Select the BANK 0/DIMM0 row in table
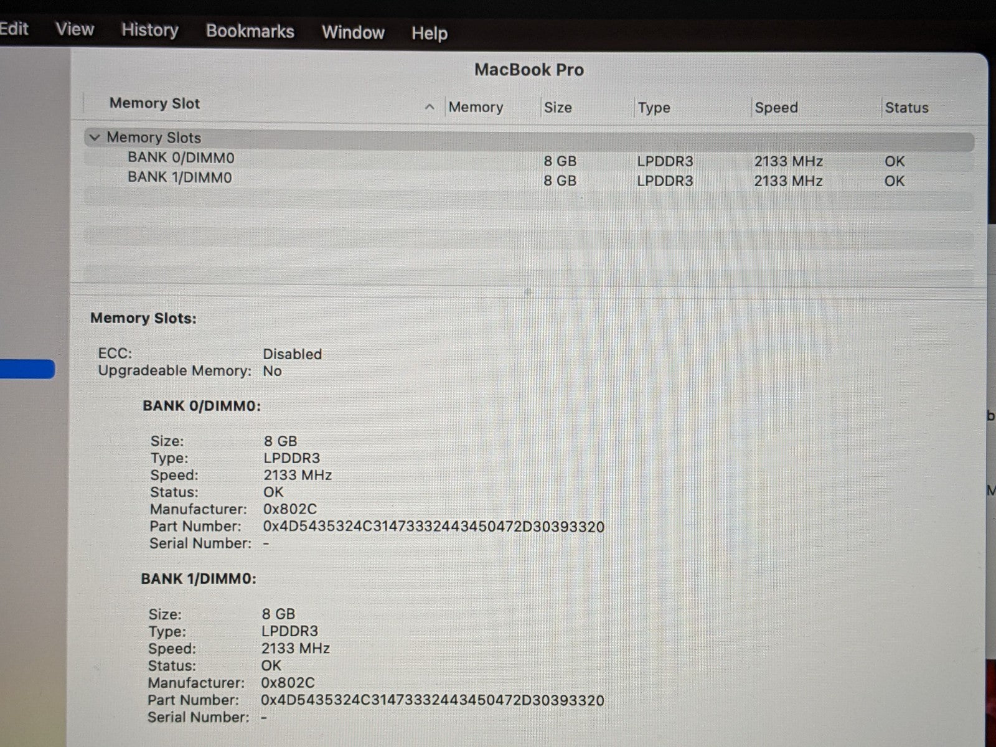This screenshot has width=996, height=747. point(181,158)
